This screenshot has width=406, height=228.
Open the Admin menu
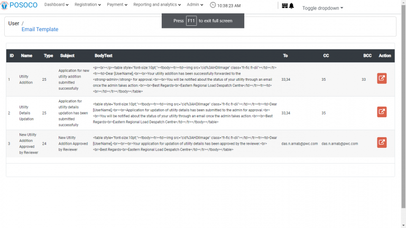[195, 5]
